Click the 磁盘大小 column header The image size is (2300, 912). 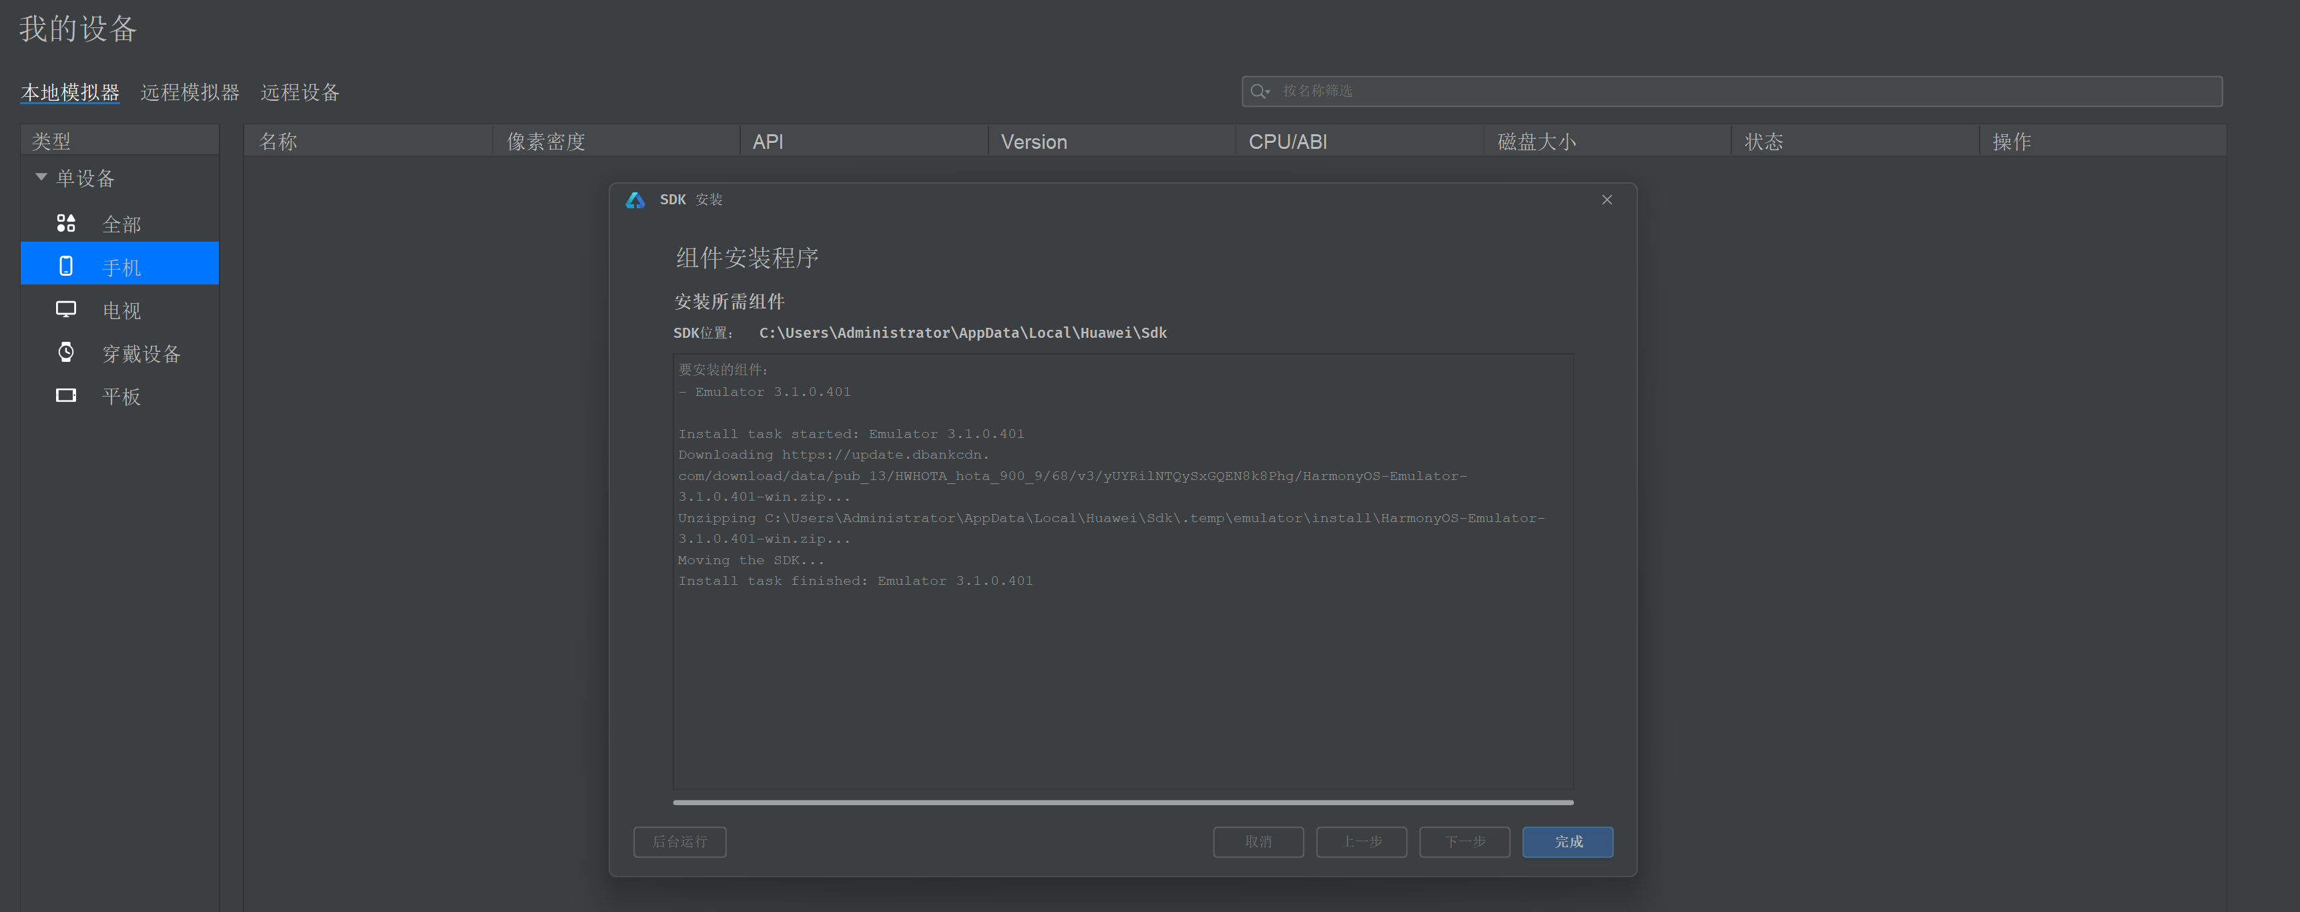pyautogui.click(x=1608, y=141)
